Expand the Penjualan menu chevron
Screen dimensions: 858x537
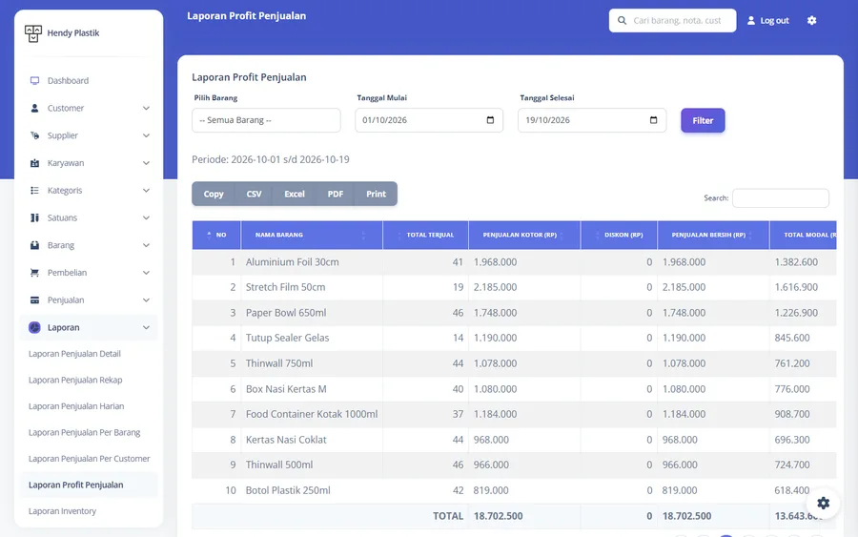pos(146,299)
